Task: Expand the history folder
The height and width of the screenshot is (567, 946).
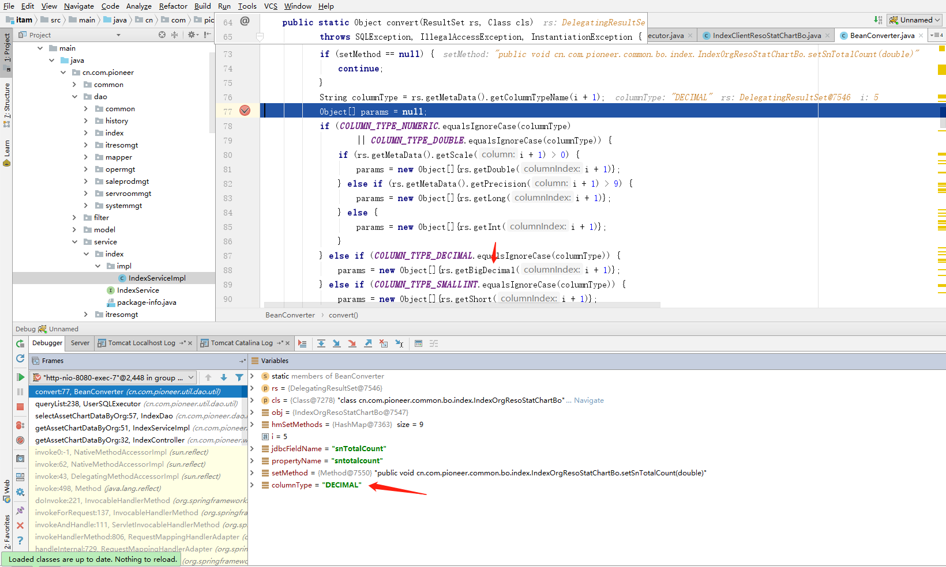Action: [86, 121]
